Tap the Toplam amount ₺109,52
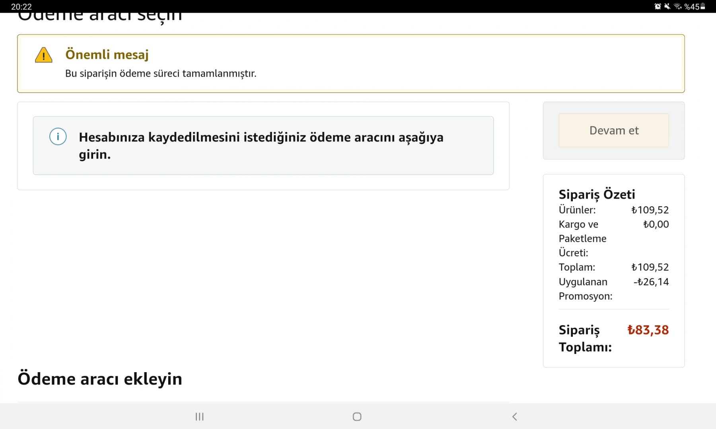The height and width of the screenshot is (429, 716). point(650,267)
